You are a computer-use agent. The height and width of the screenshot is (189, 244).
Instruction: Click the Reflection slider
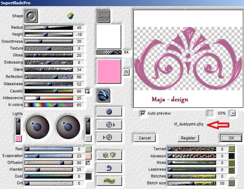tap(49, 77)
